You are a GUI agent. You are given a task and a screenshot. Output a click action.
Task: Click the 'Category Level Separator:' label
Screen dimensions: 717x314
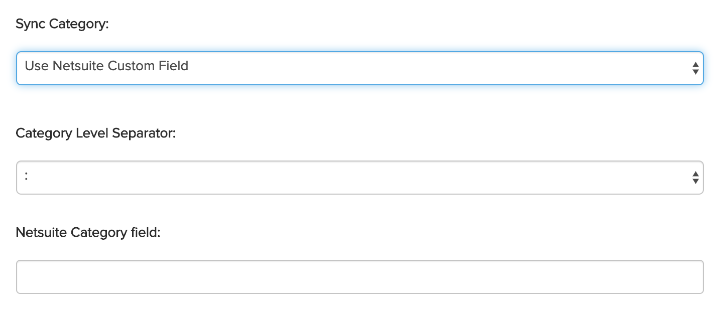[96, 133]
